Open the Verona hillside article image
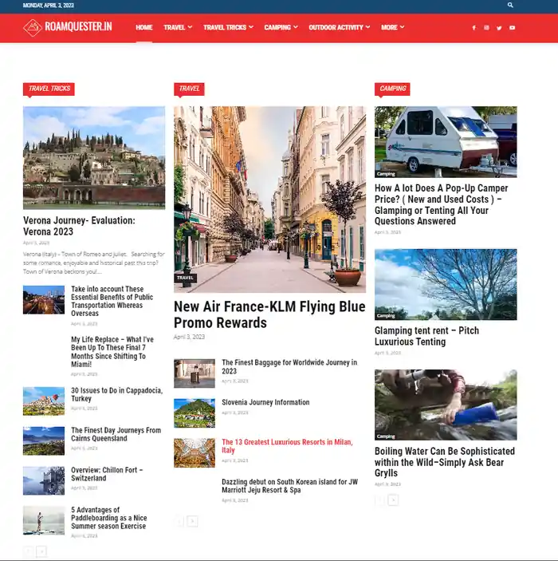The image size is (558, 561). tap(94, 157)
